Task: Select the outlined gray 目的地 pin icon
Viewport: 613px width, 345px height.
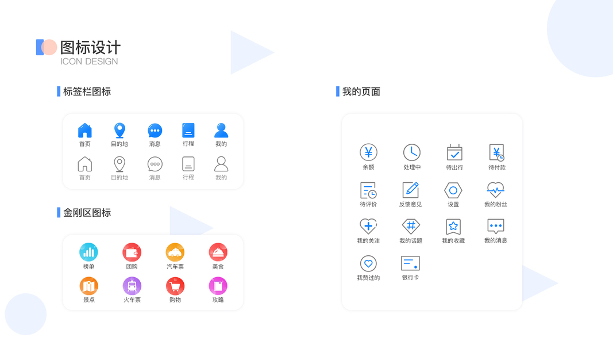Action: coord(119,164)
